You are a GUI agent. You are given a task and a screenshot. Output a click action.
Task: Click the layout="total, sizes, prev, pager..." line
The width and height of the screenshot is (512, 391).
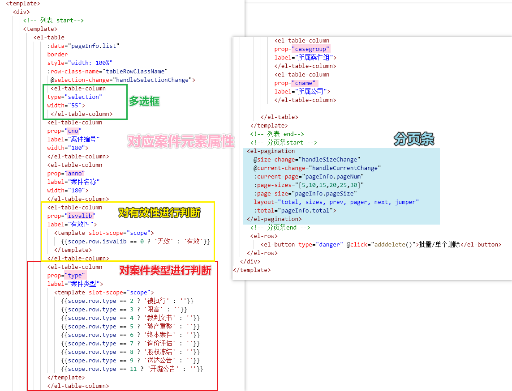tap(336, 202)
